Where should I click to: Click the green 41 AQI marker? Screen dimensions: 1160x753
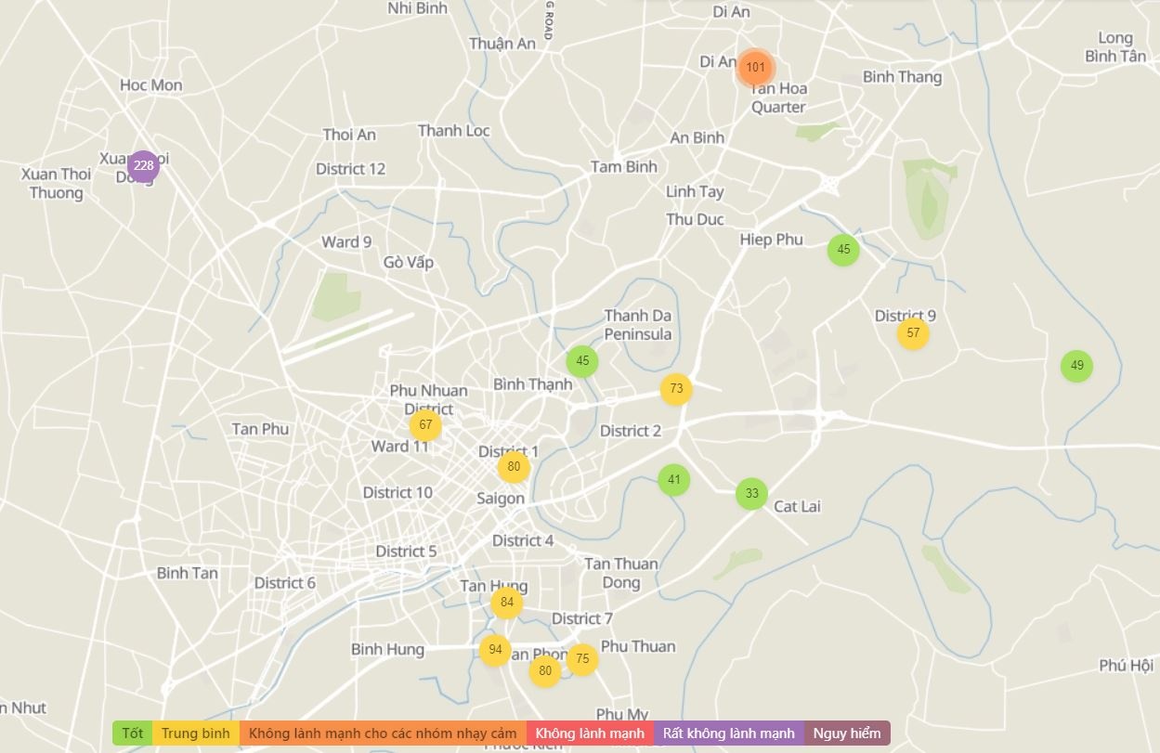click(673, 480)
